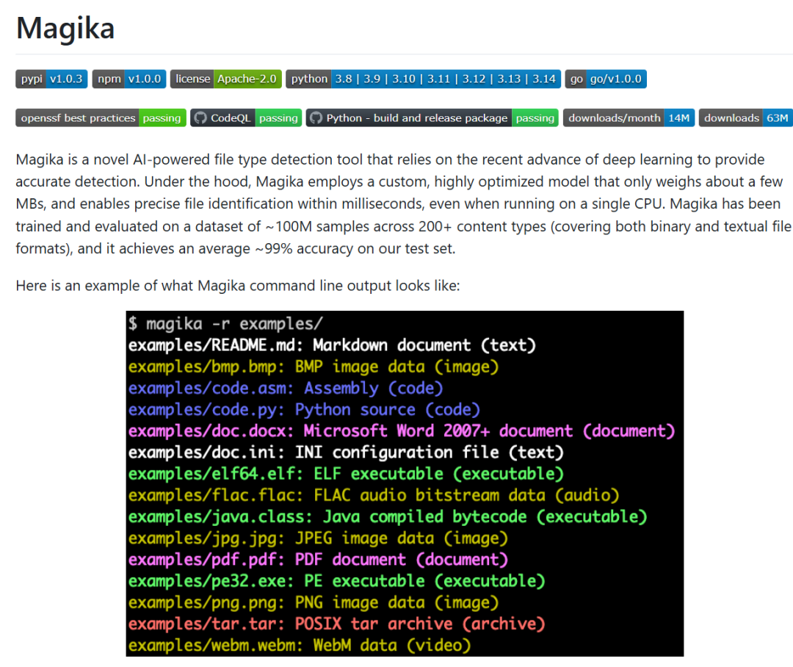The image size is (793, 667).
Task: Click the "examples/doc.ini" output line
Action: [346, 453]
